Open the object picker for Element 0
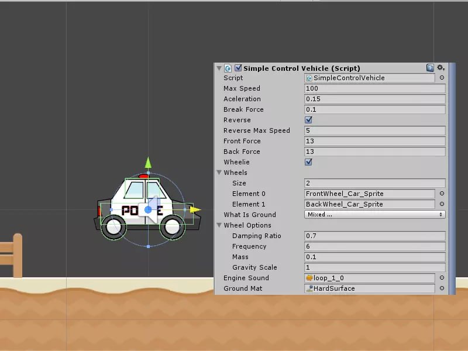The height and width of the screenshot is (351, 468). (442, 194)
